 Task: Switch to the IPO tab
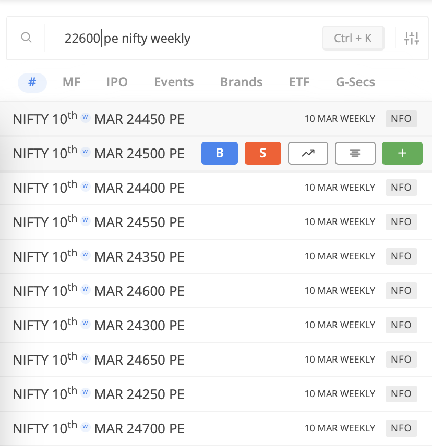pyautogui.click(x=117, y=82)
